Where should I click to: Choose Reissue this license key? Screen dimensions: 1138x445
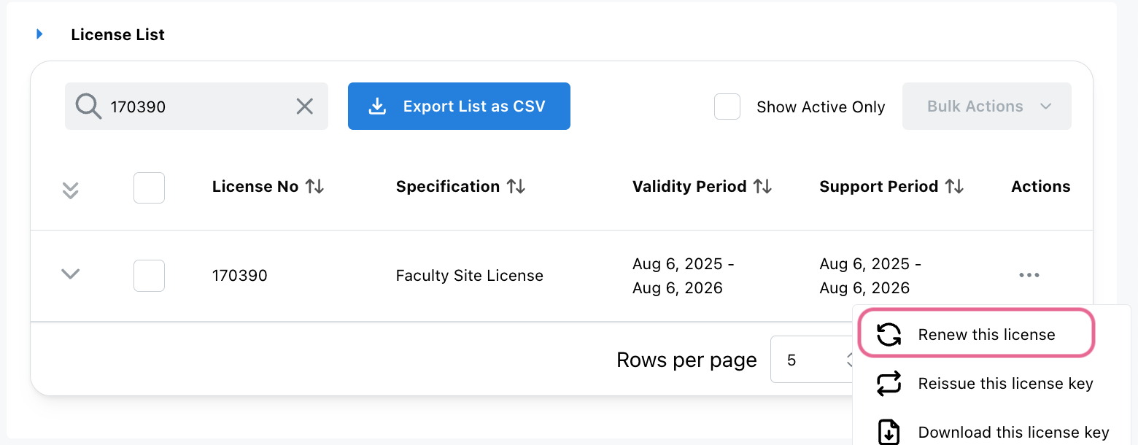point(992,384)
